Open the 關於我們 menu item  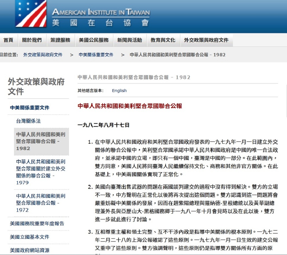[32, 40]
